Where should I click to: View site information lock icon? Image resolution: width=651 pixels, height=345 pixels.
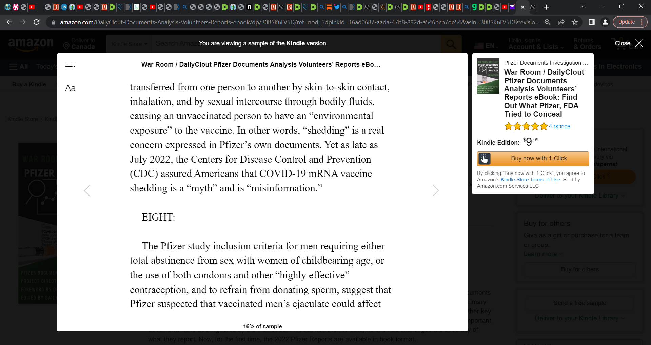click(53, 22)
